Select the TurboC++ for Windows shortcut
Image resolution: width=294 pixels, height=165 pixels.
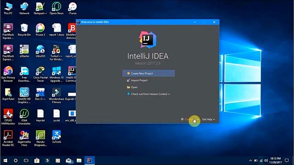[57, 53]
